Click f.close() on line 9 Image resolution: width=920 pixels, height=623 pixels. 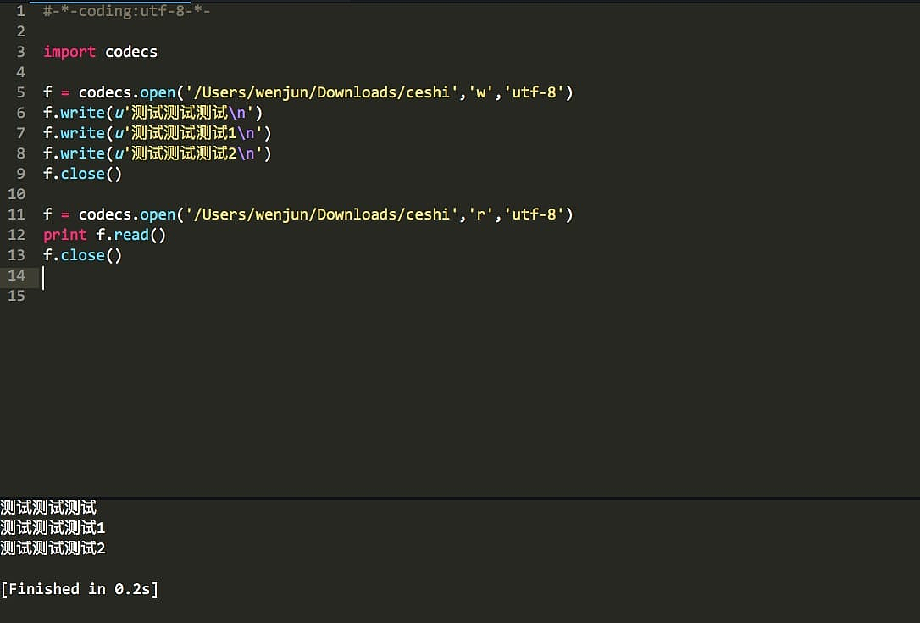pos(82,174)
